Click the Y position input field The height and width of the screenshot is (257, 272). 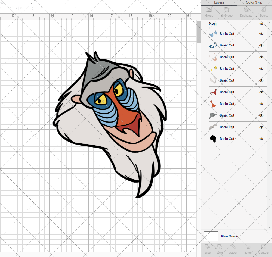tap(24, 8)
